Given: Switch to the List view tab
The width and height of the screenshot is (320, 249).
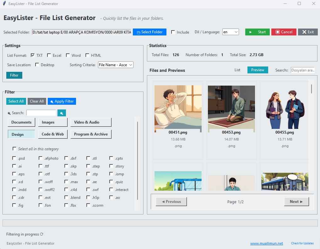Looking at the screenshot, I should tap(237, 70).
